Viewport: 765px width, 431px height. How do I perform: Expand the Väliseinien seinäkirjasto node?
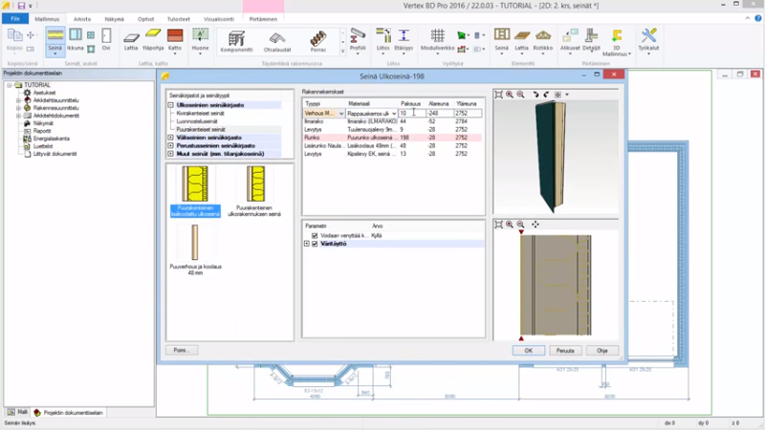pos(171,138)
